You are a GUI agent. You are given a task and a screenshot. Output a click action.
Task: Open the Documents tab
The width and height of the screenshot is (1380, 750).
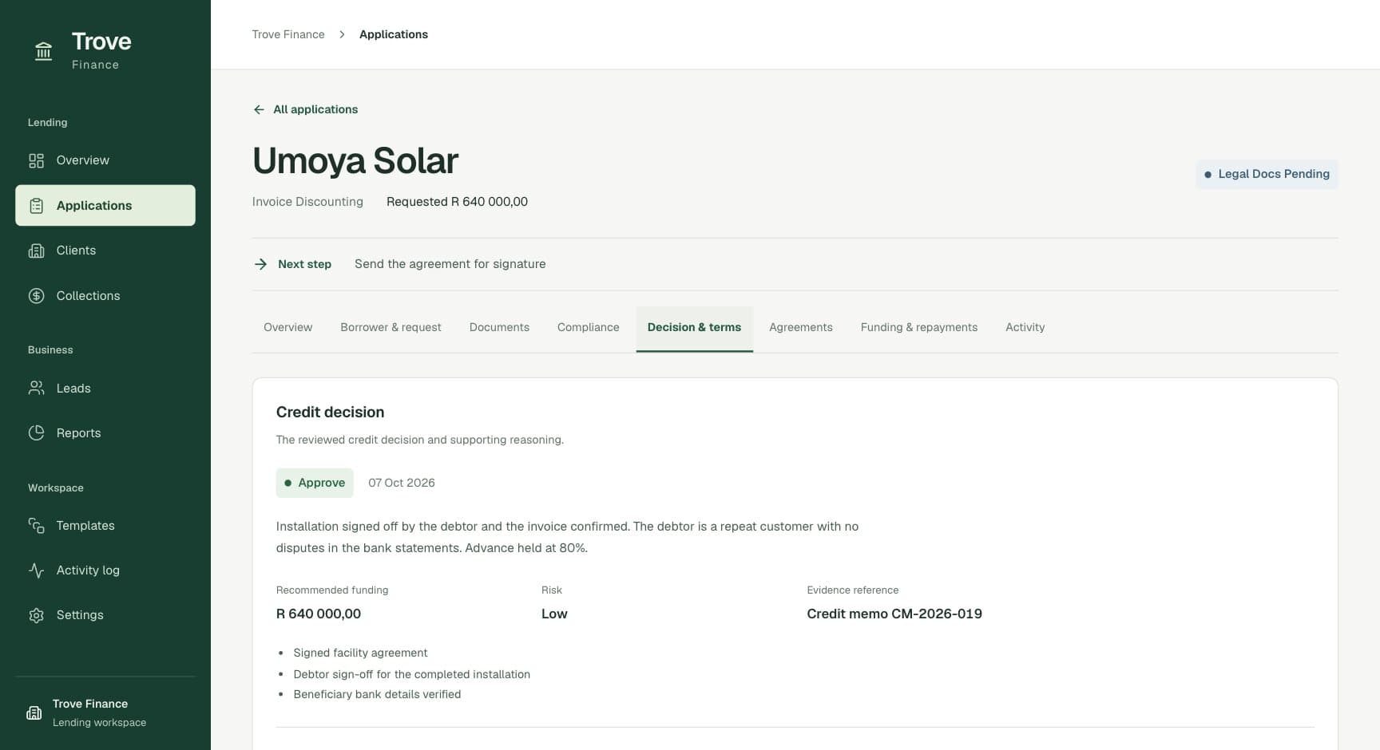(499, 328)
